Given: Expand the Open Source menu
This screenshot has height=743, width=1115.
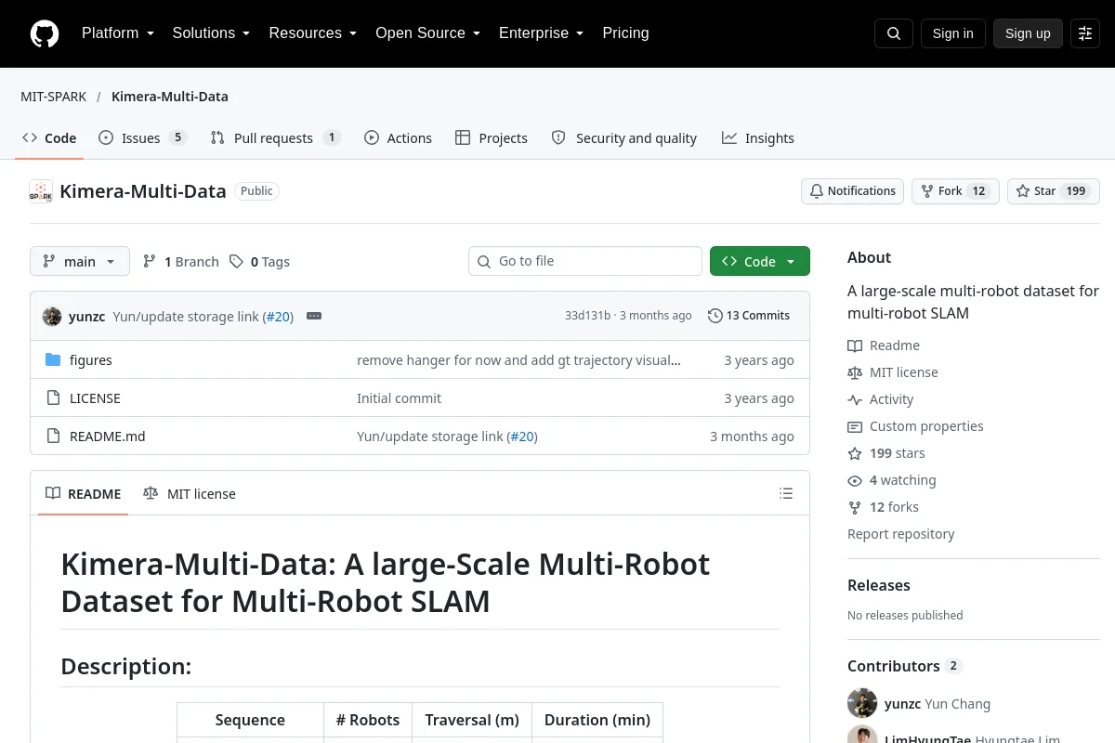Looking at the screenshot, I should (x=427, y=33).
